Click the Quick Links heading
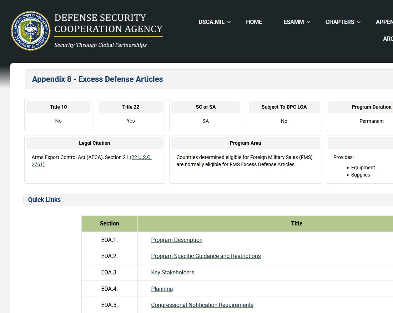This screenshot has height=313, width=393. (44, 200)
